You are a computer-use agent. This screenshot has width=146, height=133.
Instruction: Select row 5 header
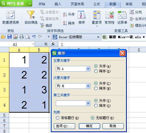click(x=4, y=115)
